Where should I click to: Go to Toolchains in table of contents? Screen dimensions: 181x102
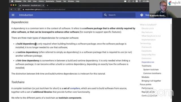tap(146, 66)
